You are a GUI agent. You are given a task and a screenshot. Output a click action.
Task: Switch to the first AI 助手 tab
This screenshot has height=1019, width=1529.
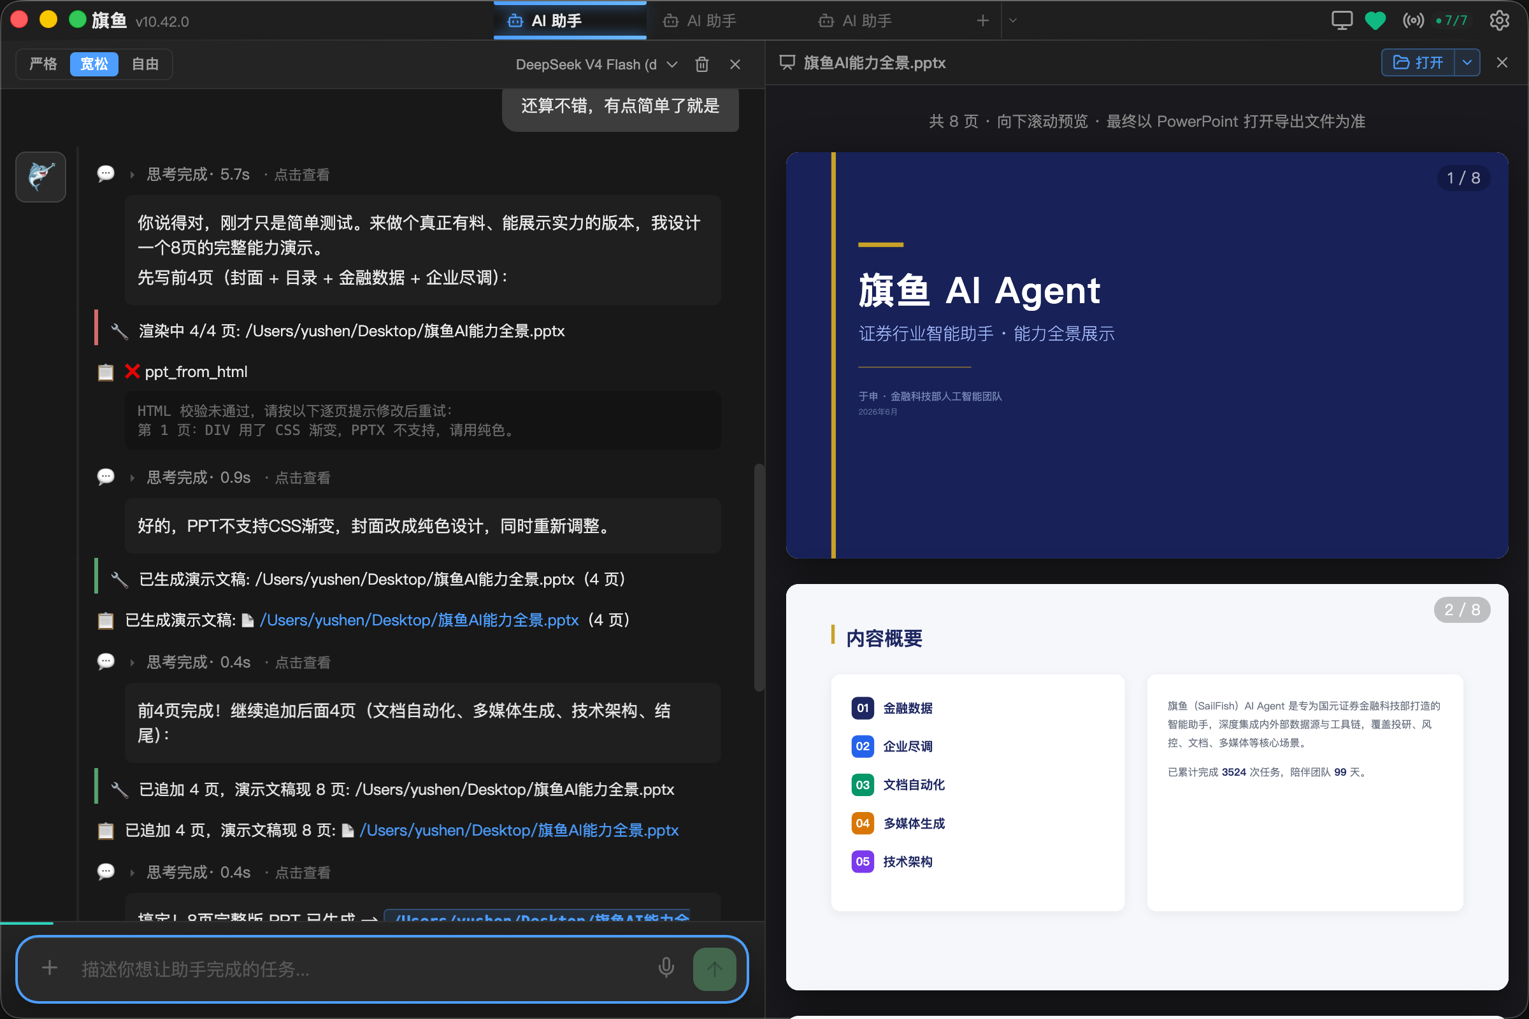570,21
